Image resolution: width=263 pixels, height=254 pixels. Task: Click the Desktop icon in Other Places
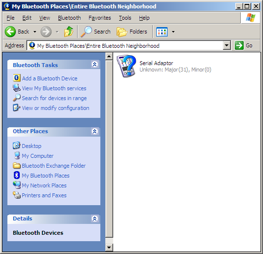[x=17, y=145]
